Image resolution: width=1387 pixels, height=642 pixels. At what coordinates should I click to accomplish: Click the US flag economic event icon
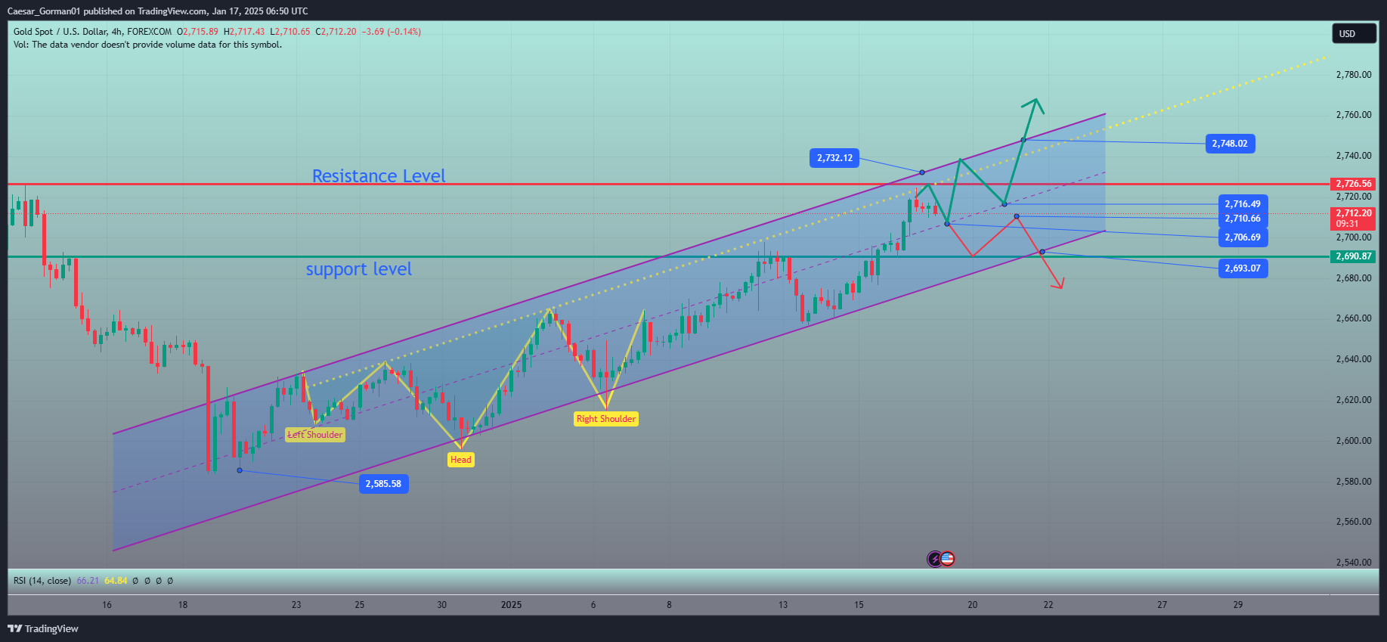(948, 559)
